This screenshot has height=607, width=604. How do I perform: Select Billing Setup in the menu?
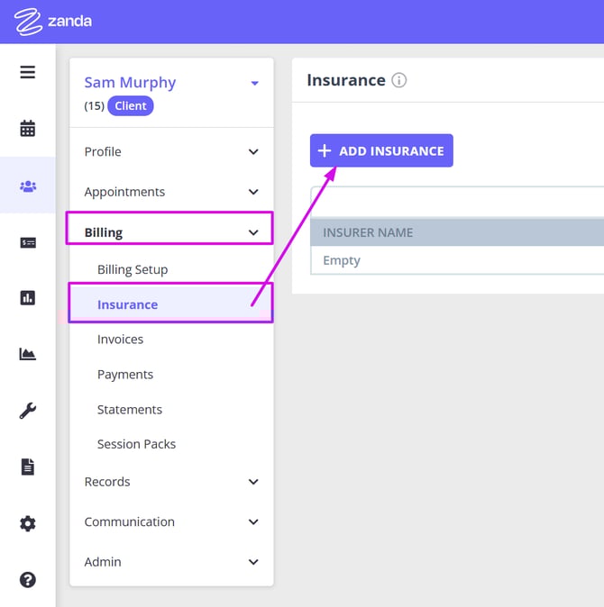click(133, 269)
